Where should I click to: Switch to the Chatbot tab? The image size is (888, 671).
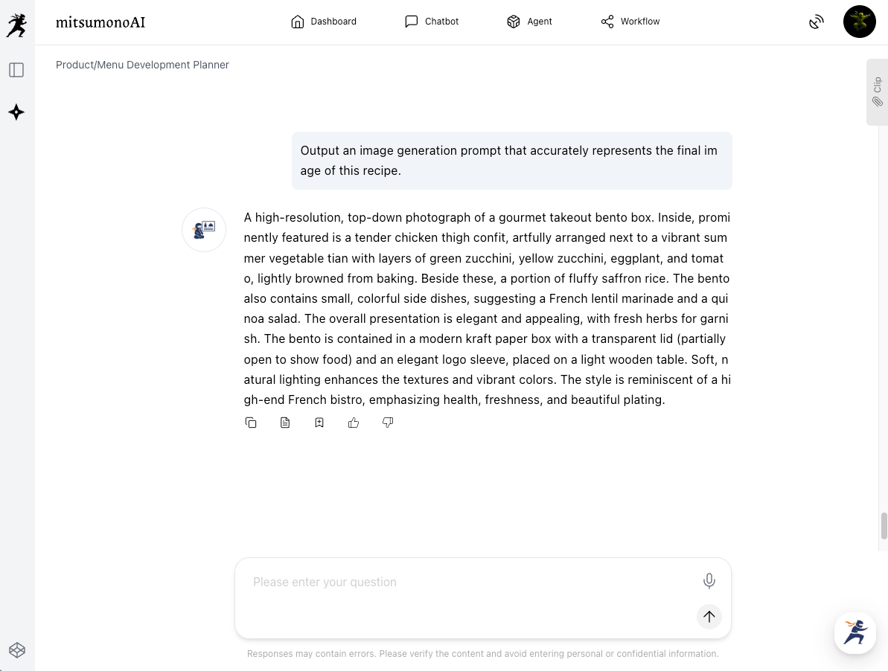pyautogui.click(x=432, y=22)
